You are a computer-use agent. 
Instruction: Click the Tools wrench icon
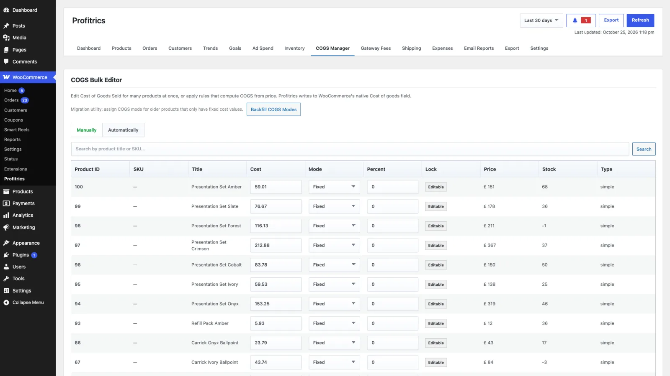(x=6, y=279)
